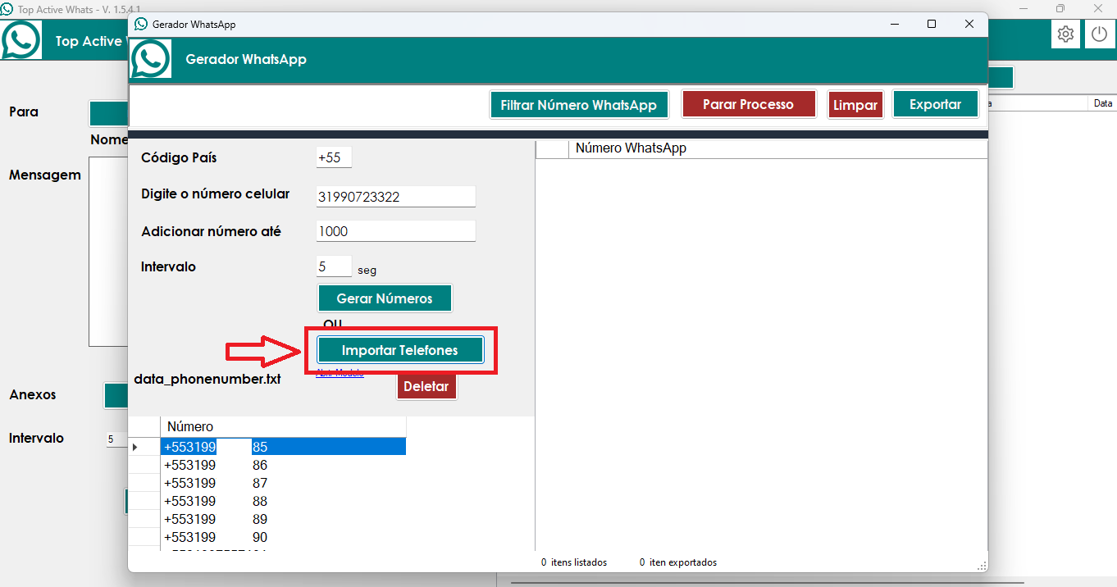Close the Gerador WhatsApp window
Viewport: 1117px width, 587px height.
pos(969,24)
